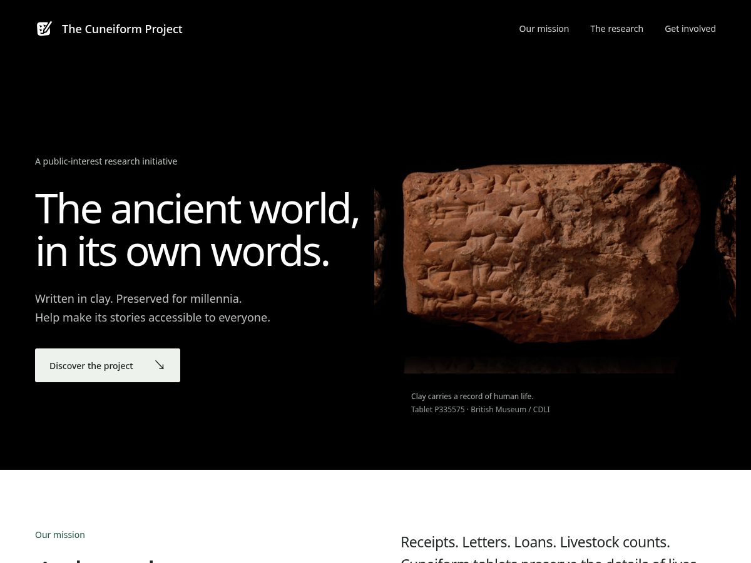Click the caption Clay carries a record

[x=472, y=396]
